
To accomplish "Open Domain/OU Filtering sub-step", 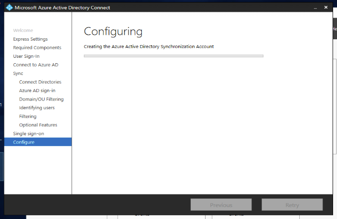I will point(41,99).
